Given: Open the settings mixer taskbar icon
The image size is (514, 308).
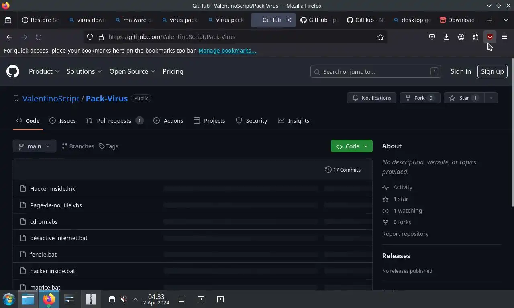Looking at the screenshot, I should click(70, 299).
